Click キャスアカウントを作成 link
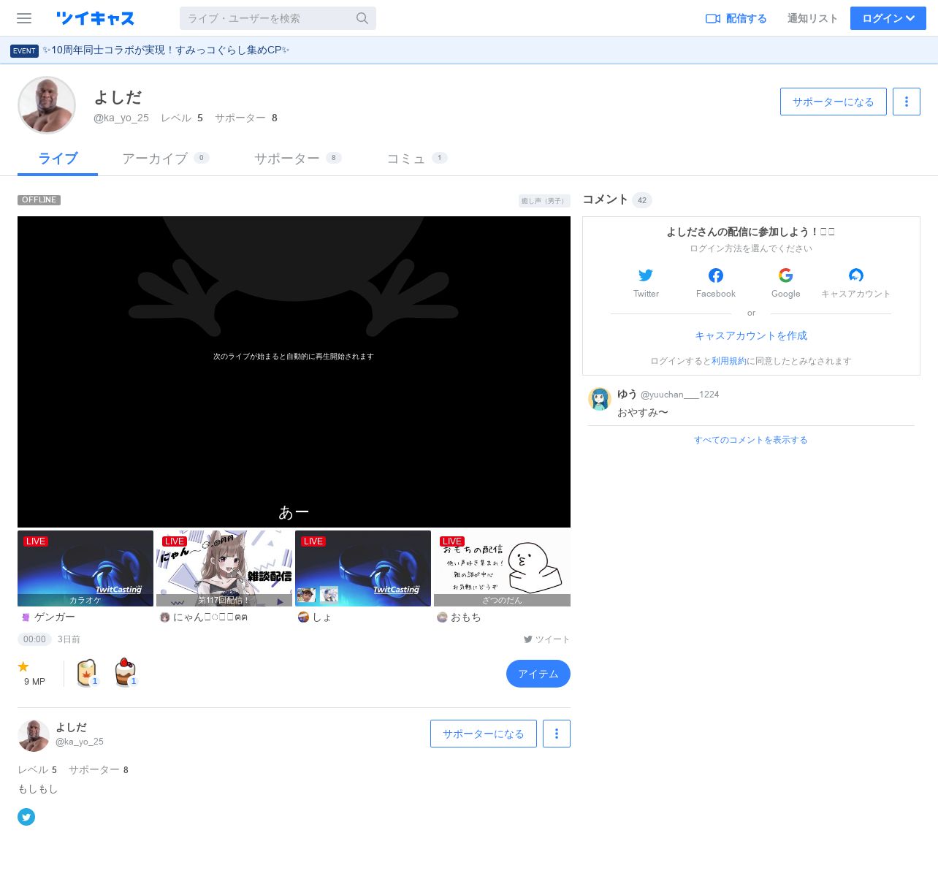Image resolution: width=938 pixels, height=879 pixels. (x=751, y=336)
